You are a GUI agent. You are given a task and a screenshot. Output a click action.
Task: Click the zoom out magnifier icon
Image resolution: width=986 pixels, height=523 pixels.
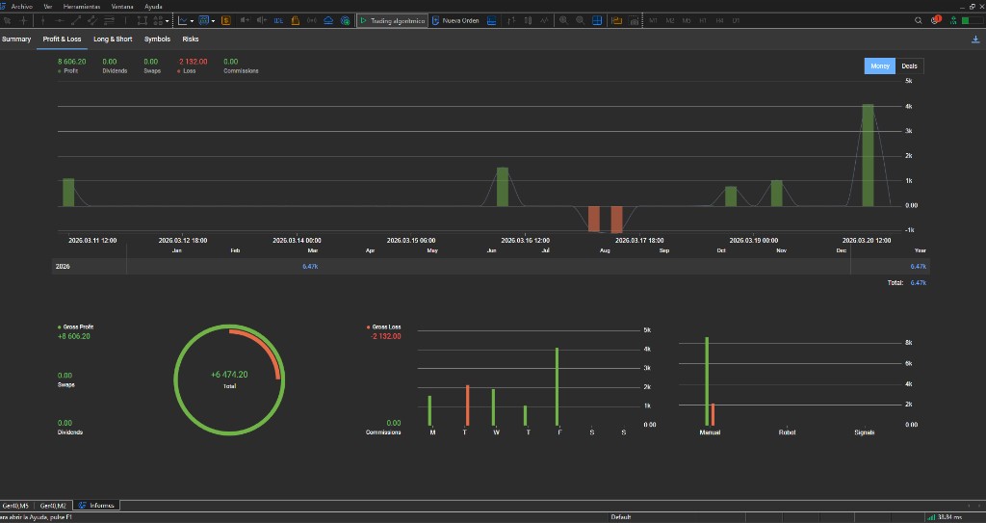tap(581, 20)
